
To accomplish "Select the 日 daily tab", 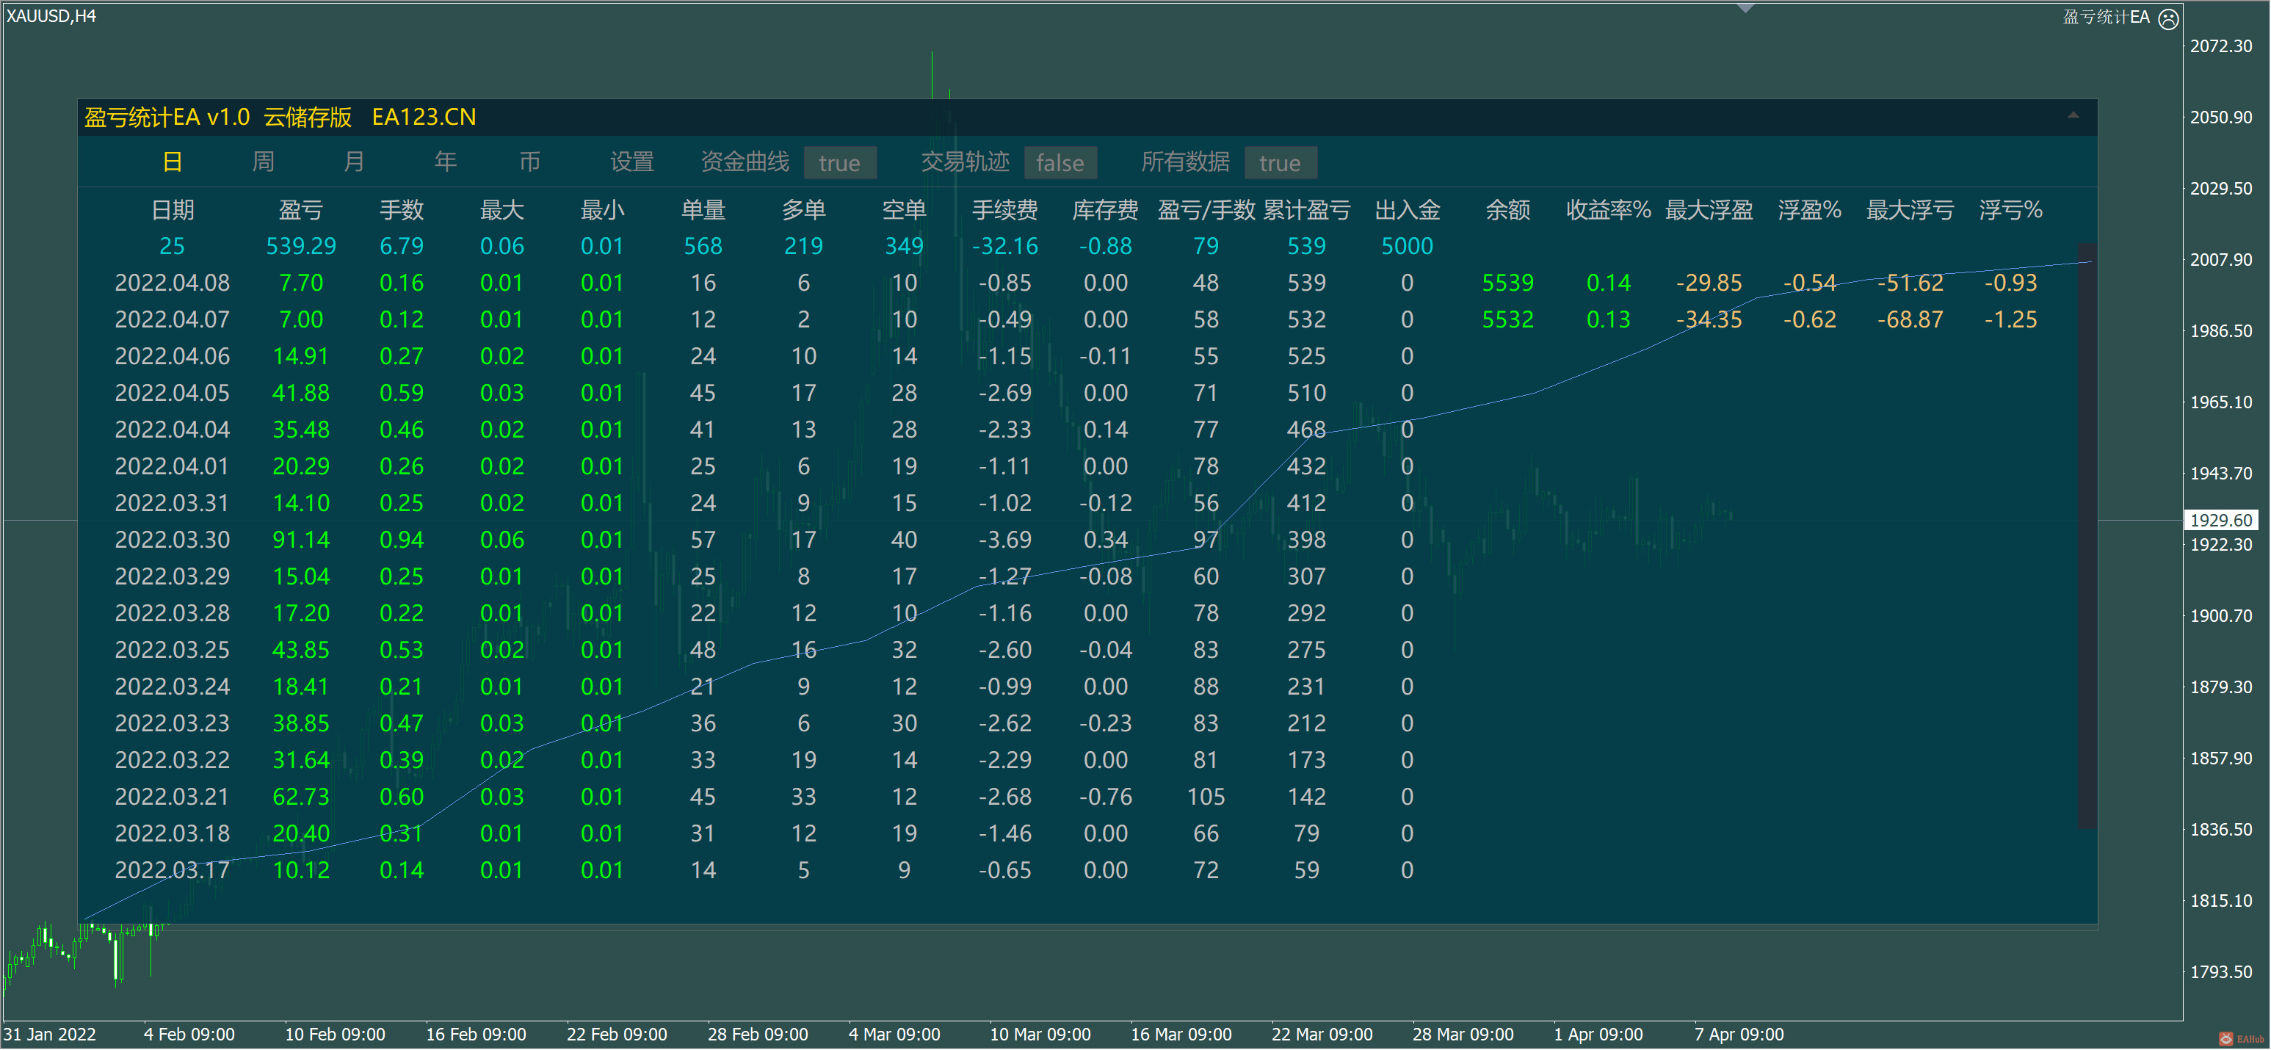I will (x=173, y=162).
